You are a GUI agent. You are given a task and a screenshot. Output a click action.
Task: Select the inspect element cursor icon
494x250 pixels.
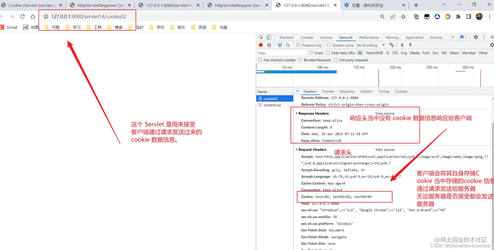click(260, 37)
